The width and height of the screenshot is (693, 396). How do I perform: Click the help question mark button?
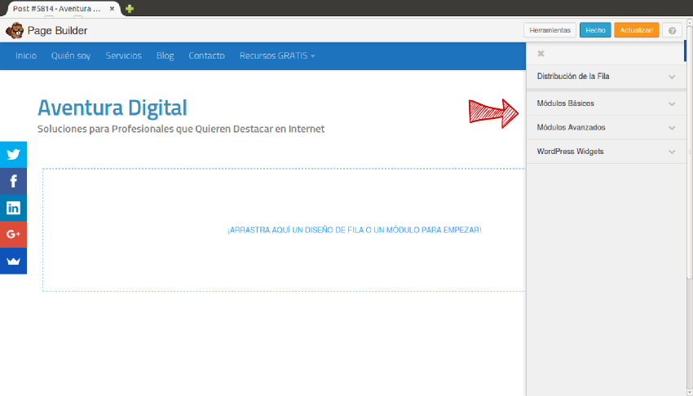pos(672,30)
